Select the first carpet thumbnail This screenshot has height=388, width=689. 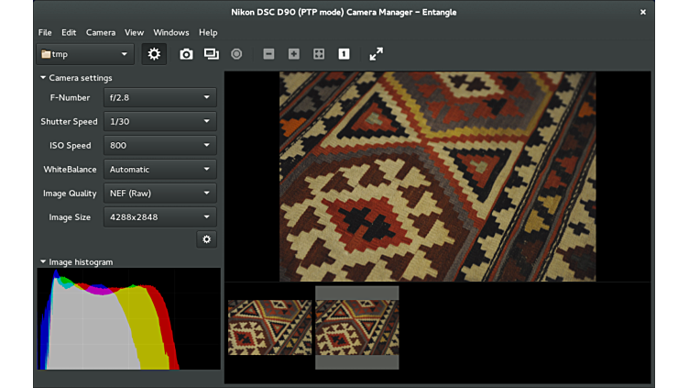coord(269,327)
